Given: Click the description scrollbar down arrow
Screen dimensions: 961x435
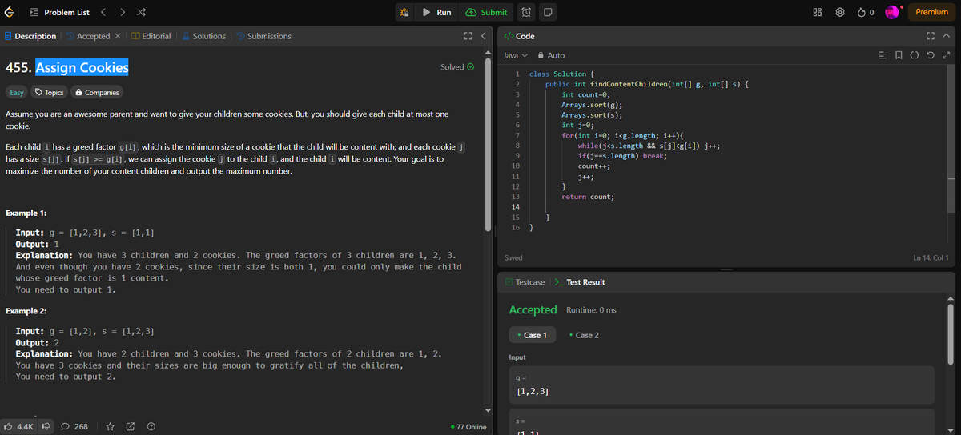Looking at the screenshot, I should tap(488, 412).
